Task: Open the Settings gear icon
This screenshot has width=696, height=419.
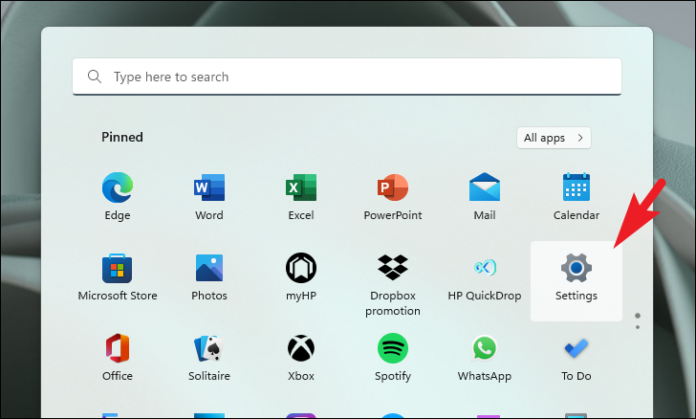Action: tap(576, 268)
